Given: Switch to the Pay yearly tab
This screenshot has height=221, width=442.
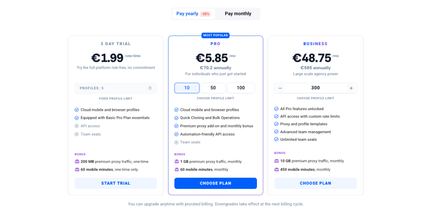Looking at the screenshot, I should coord(187,13).
